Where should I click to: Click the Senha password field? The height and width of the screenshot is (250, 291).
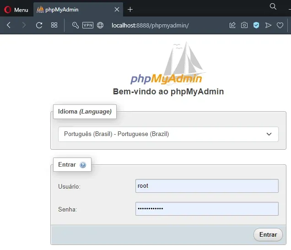click(x=207, y=209)
